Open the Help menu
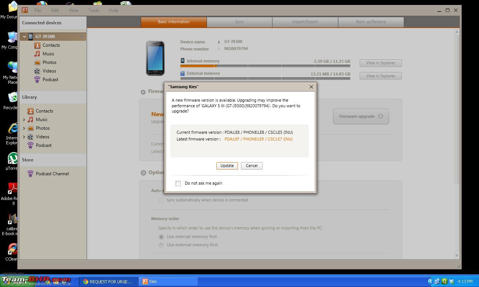Viewport: 479px width, 287px height. 114,10
